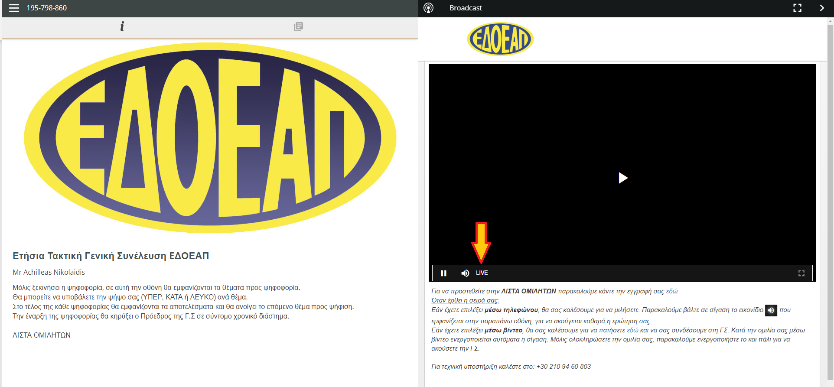This screenshot has height=387, width=834.
Task: Click 'εδώ' link to join via video
Action: (x=632, y=330)
